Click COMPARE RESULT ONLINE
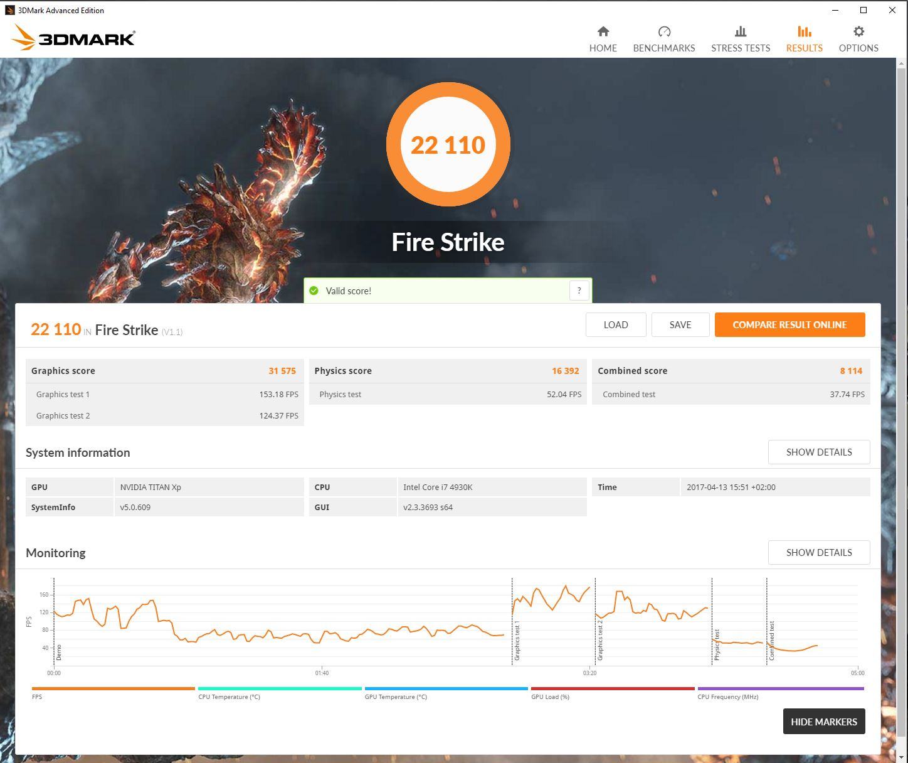The height and width of the screenshot is (763, 908). 790,324
